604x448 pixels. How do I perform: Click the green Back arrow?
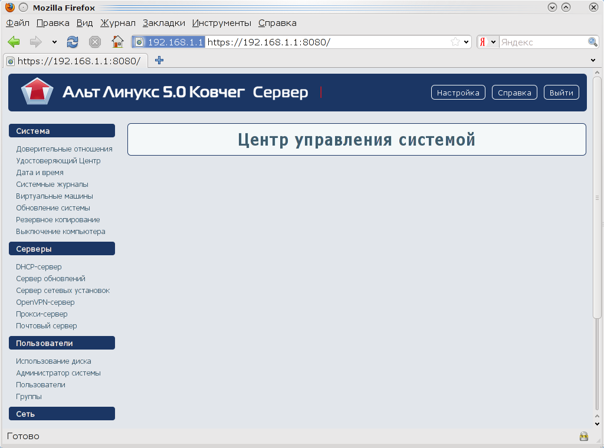(x=14, y=42)
